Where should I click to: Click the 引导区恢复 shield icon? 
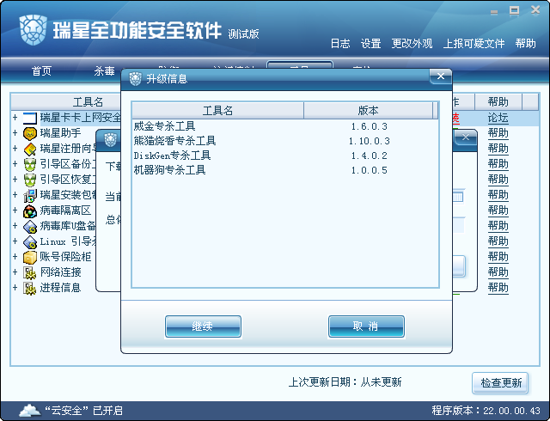30,180
